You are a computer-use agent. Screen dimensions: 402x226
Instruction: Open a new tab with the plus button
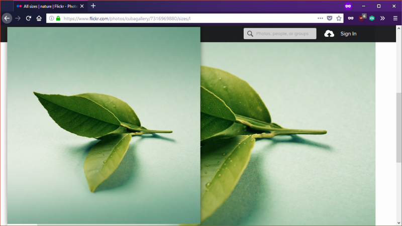93,6
